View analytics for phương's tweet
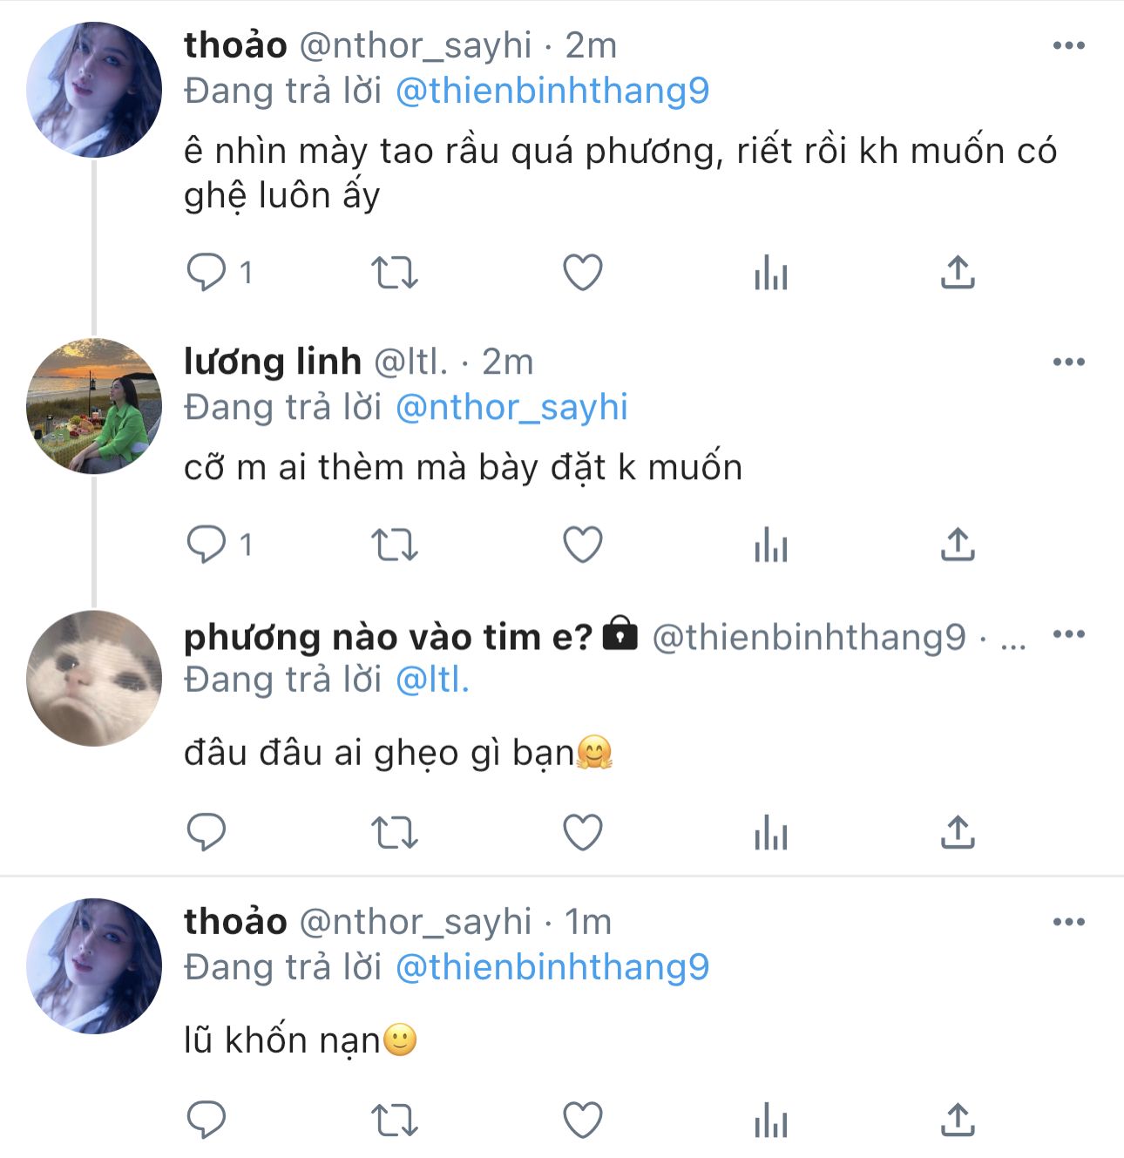The height and width of the screenshot is (1158, 1124). 771,833
